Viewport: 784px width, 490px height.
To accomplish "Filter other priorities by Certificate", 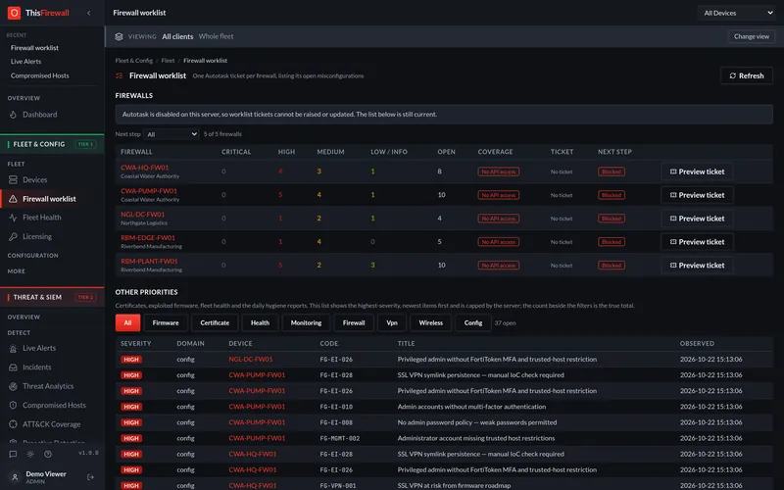I will click(x=215, y=323).
